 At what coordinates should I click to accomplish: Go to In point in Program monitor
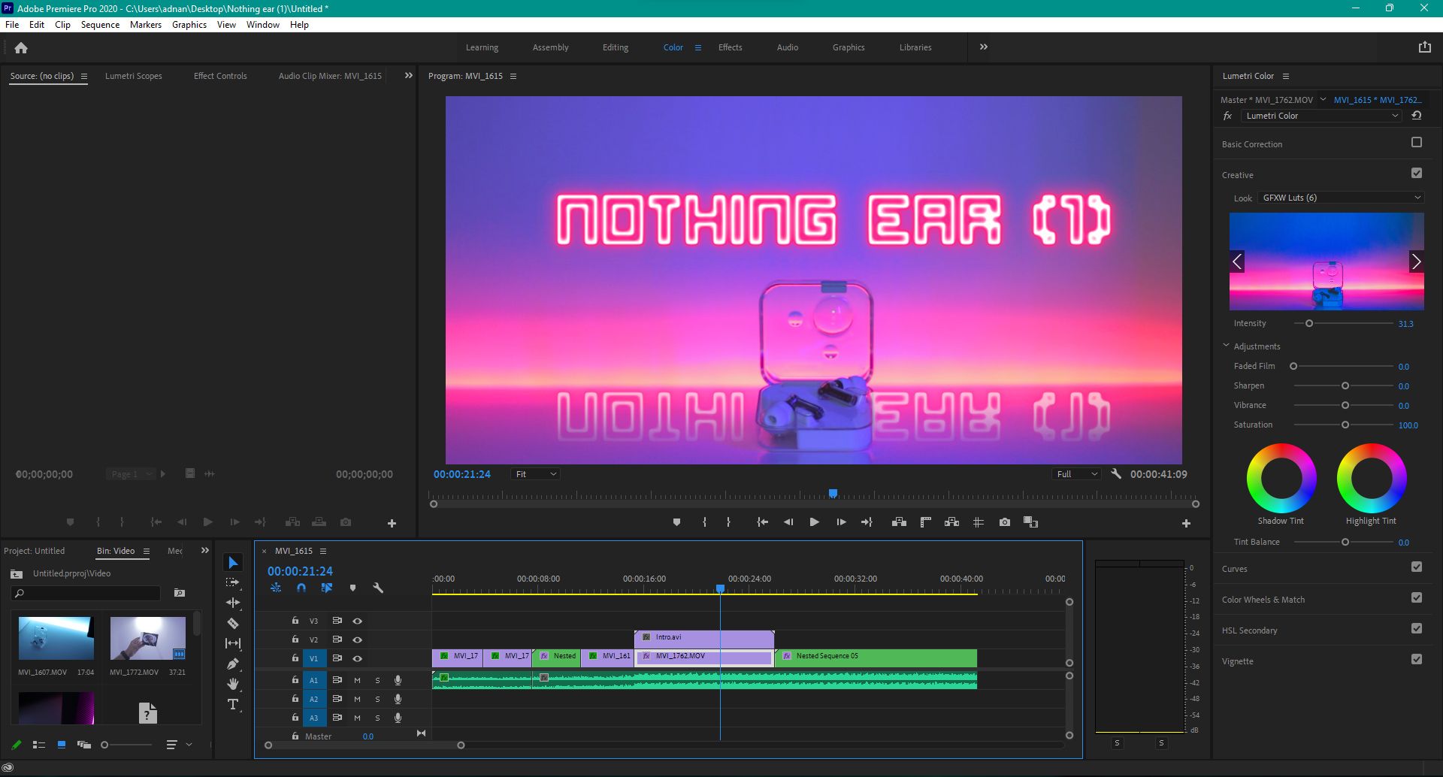coord(762,522)
